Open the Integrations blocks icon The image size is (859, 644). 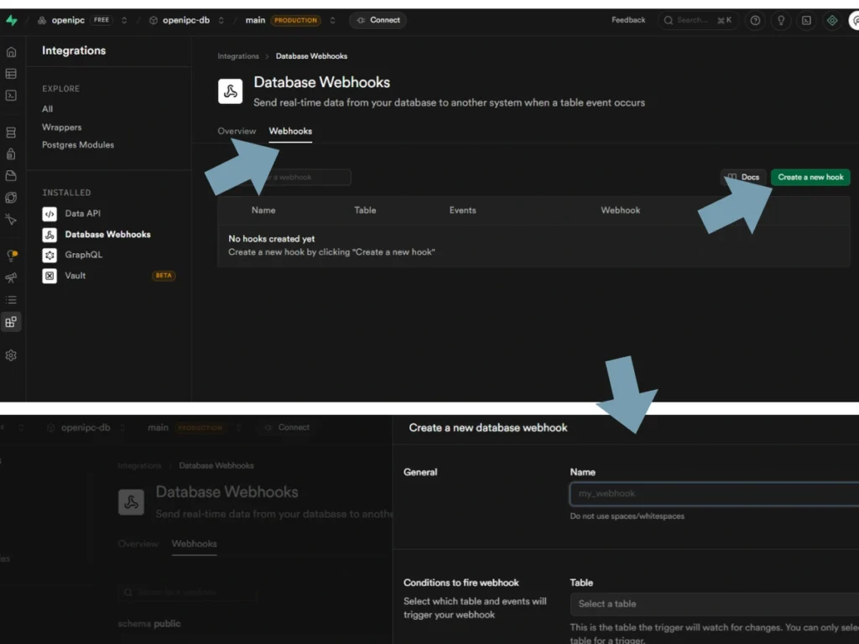11,322
